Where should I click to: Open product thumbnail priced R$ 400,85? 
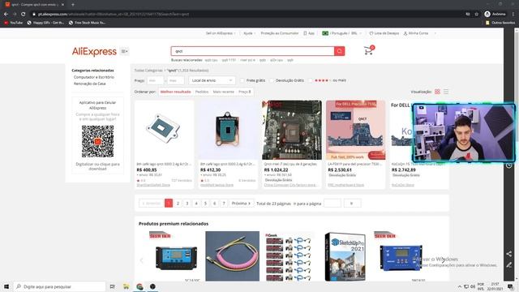(x=164, y=130)
